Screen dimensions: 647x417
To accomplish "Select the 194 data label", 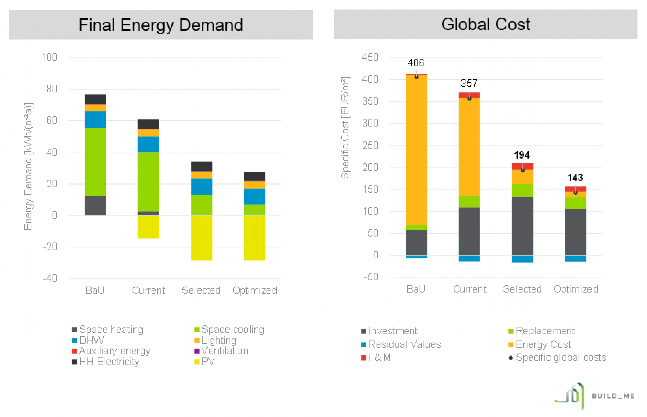I will click(522, 155).
